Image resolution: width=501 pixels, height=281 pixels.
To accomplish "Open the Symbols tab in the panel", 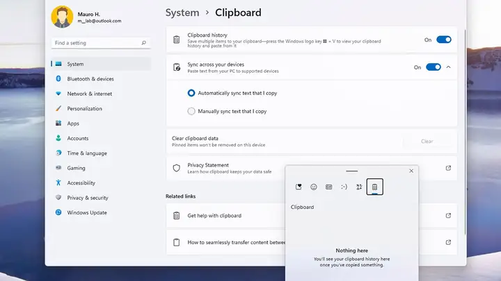I will click(359, 187).
